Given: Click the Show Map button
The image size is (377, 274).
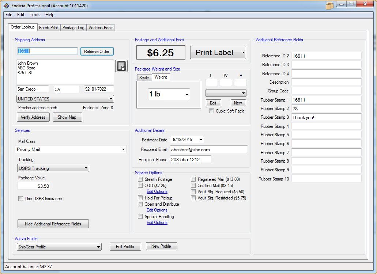Looking at the screenshot, I should click(x=67, y=117).
